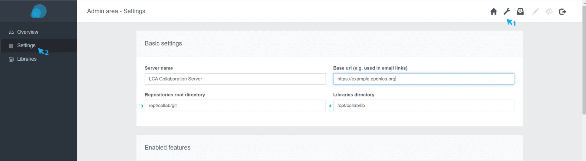The image size is (586, 161).
Task: Edit the Libraries directory field
Action: point(423,106)
